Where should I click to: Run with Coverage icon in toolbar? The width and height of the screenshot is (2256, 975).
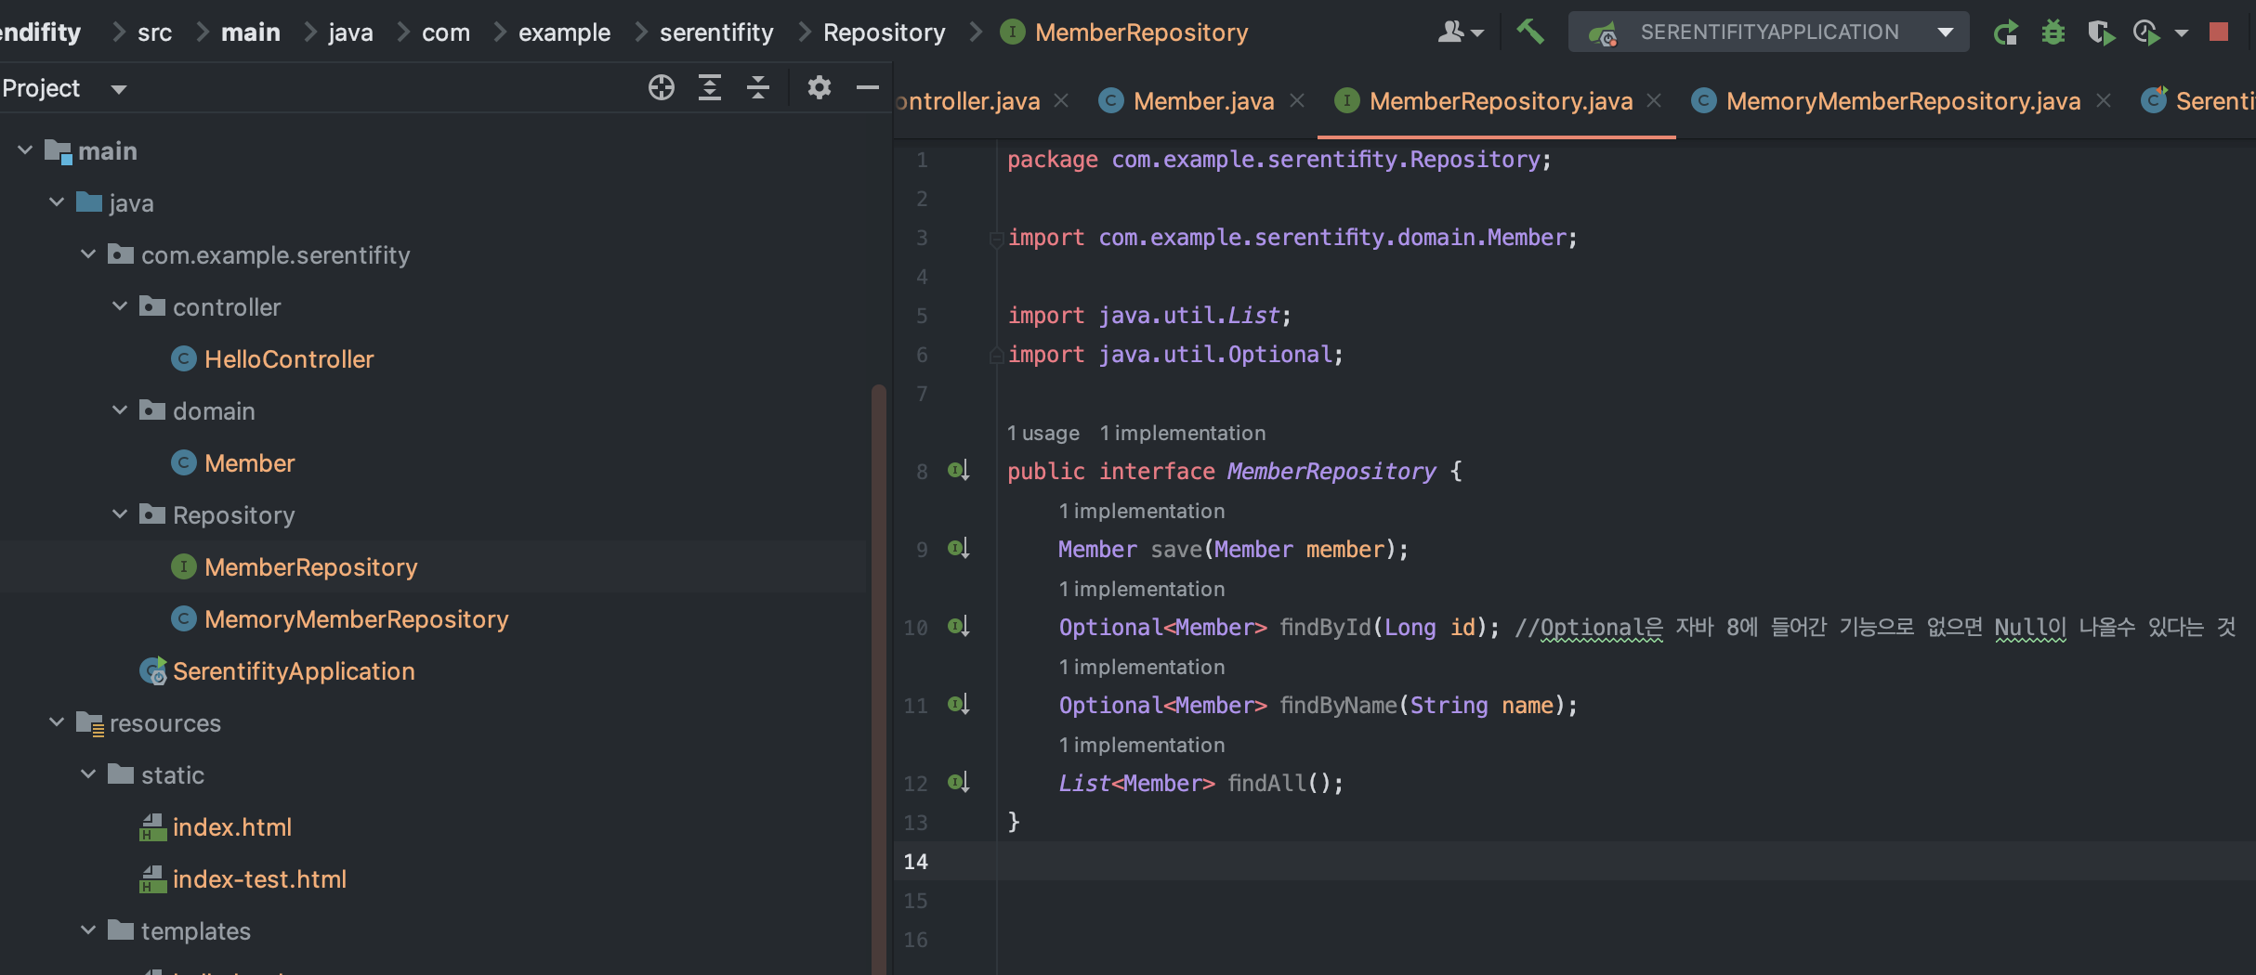pyautogui.click(x=2100, y=32)
